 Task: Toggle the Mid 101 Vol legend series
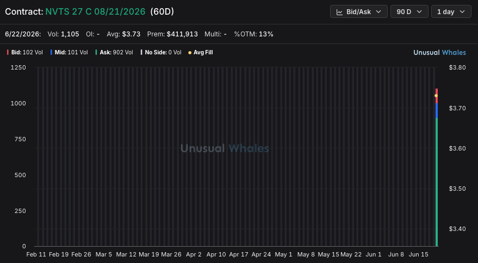click(69, 52)
